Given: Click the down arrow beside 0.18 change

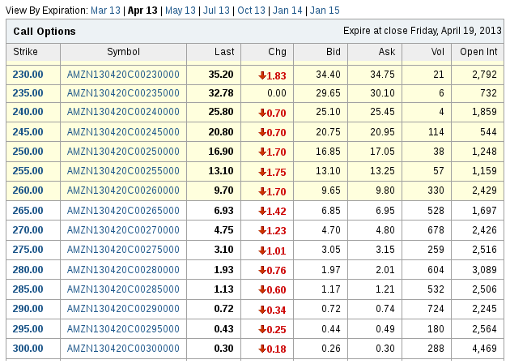Looking at the screenshot, I should point(262,349).
